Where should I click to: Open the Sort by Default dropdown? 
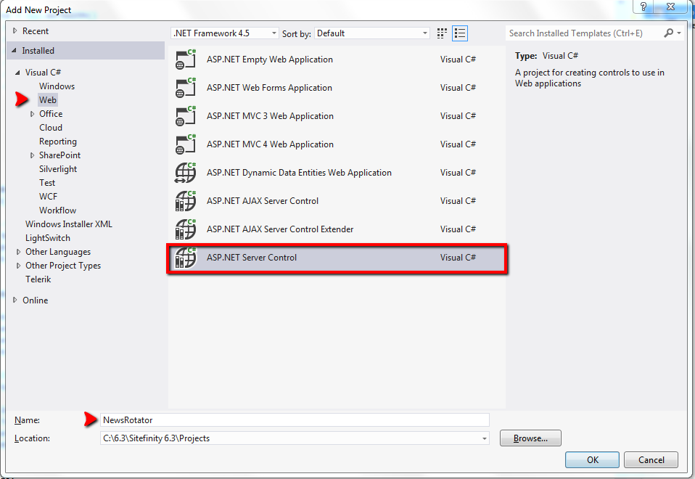tap(372, 33)
